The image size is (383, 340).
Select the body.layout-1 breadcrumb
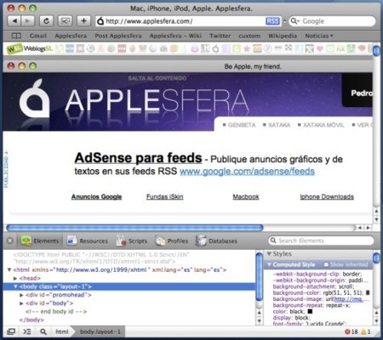[100, 331]
